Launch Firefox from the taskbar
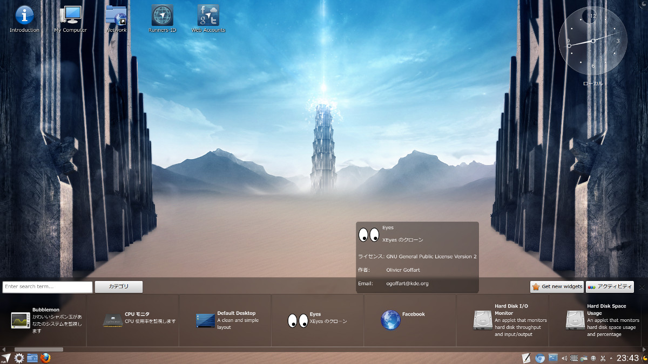 point(45,358)
